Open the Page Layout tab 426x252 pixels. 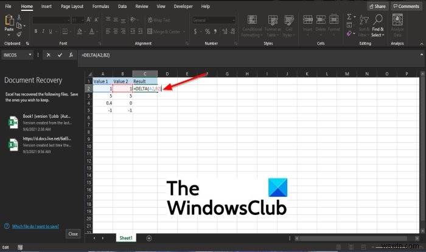click(x=72, y=6)
